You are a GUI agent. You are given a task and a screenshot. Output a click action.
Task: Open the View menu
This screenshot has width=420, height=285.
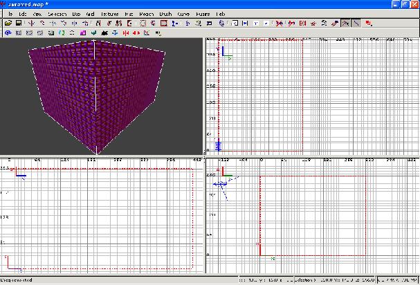coord(37,15)
